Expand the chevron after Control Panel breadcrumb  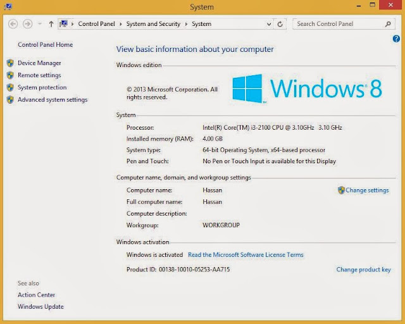tap(121, 24)
